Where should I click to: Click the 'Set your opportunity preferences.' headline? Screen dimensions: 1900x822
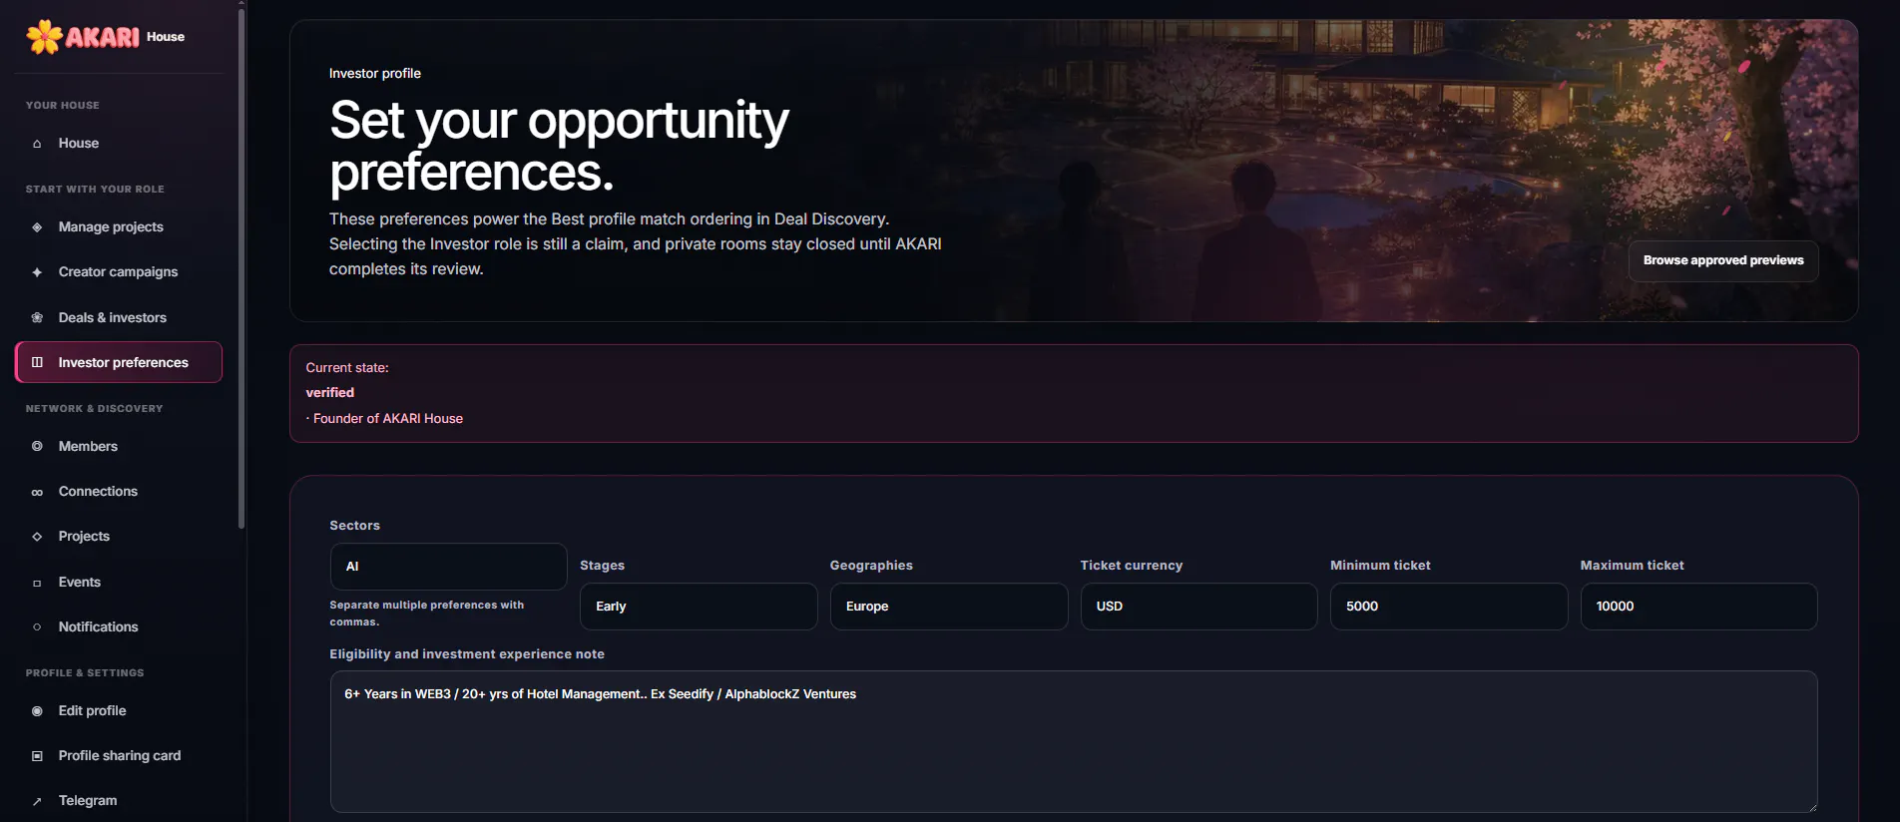pyautogui.click(x=559, y=146)
